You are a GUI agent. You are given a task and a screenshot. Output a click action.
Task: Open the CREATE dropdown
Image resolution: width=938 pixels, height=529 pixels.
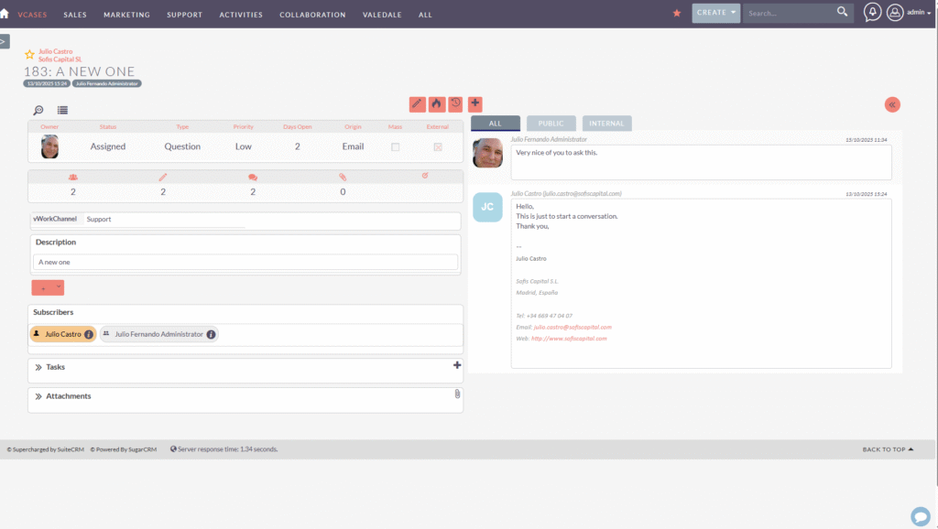click(715, 14)
